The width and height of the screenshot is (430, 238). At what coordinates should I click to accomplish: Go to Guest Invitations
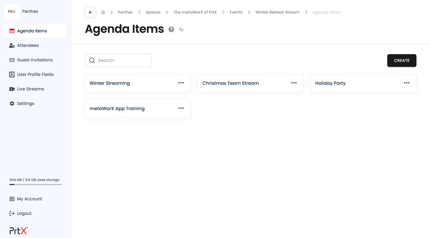(34, 60)
